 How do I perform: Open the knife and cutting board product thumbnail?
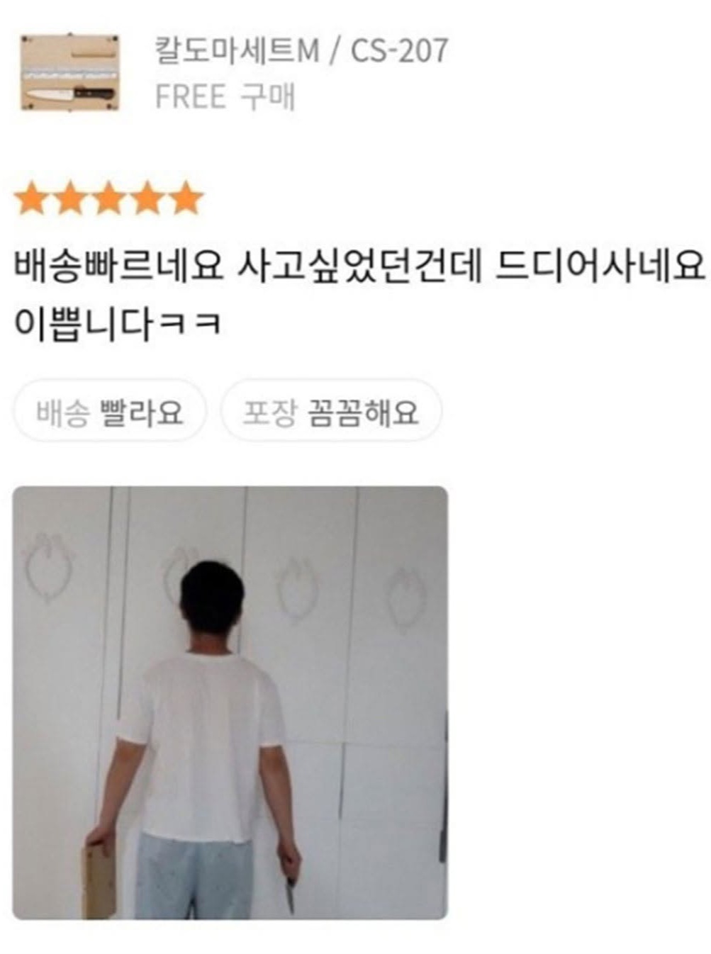coord(69,72)
